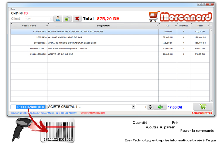This screenshot has height=143, width=223.
Task: Click unit price cell 12,00 DH
Action: click(x=168, y=49)
